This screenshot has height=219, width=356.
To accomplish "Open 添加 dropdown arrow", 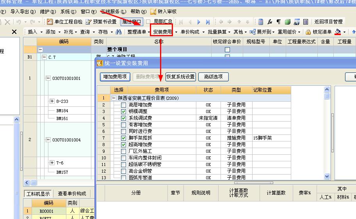I will point(59,32).
